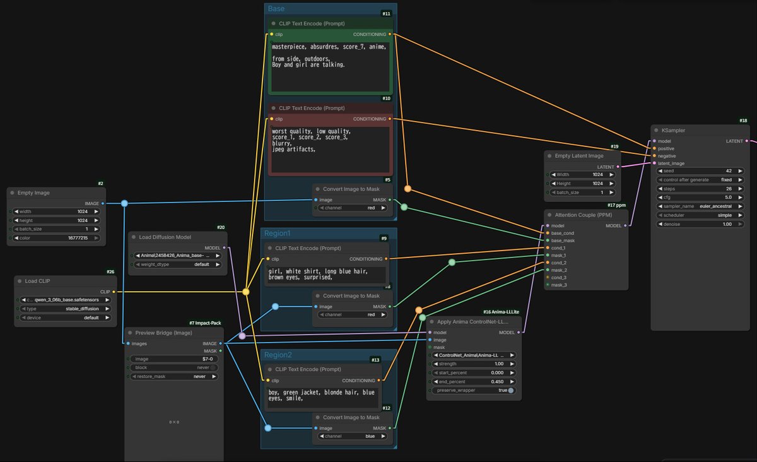The width and height of the screenshot is (757, 462).
Task: Open the Load CLIP type stable_diffusion dropdown
Action: tap(66, 309)
